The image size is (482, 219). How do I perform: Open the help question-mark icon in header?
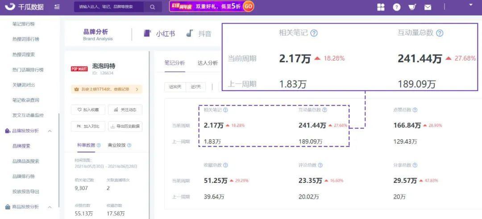pos(397,7)
